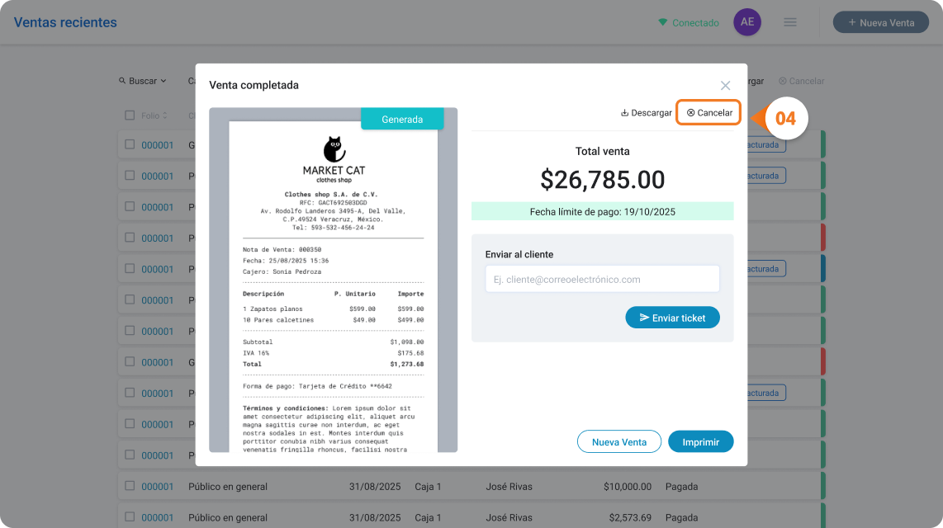Focus the customer email input field
The width and height of the screenshot is (943, 528).
tap(602, 279)
